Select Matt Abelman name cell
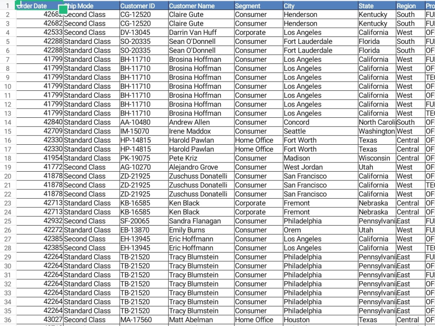 (201, 319)
